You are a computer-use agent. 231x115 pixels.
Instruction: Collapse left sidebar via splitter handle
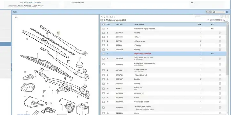(11, 67)
